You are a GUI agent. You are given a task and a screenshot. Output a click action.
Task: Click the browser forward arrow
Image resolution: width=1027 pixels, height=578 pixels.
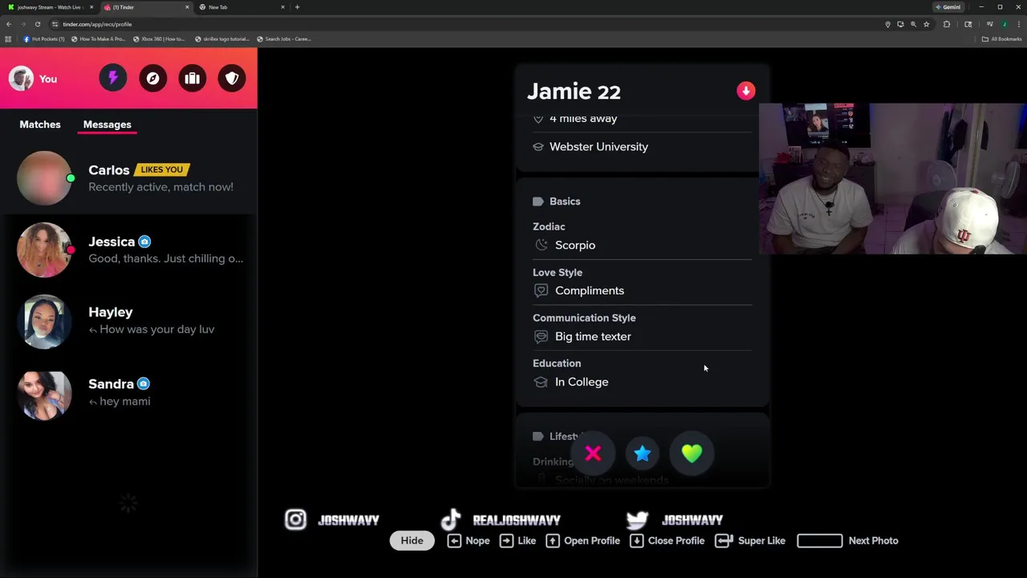tap(23, 24)
